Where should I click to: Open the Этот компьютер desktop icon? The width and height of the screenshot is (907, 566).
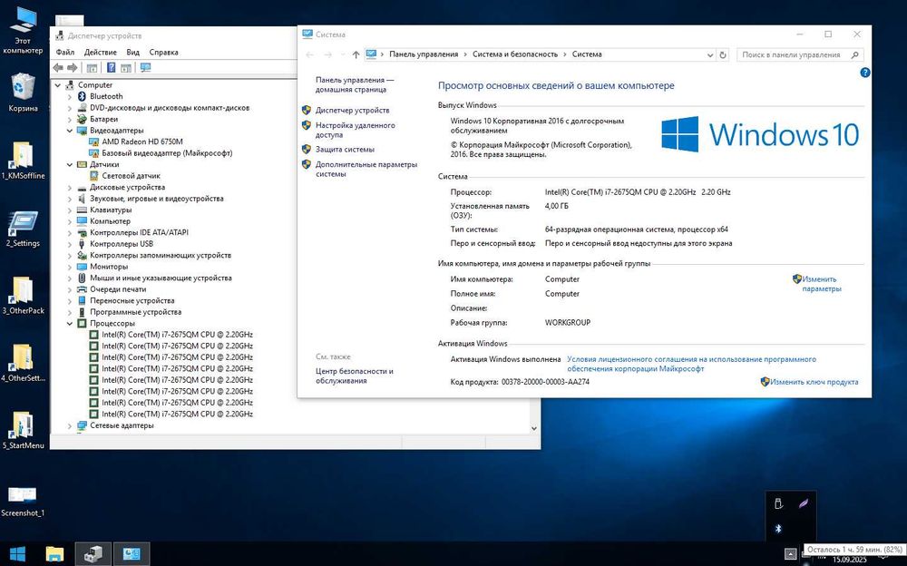(x=23, y=31)
